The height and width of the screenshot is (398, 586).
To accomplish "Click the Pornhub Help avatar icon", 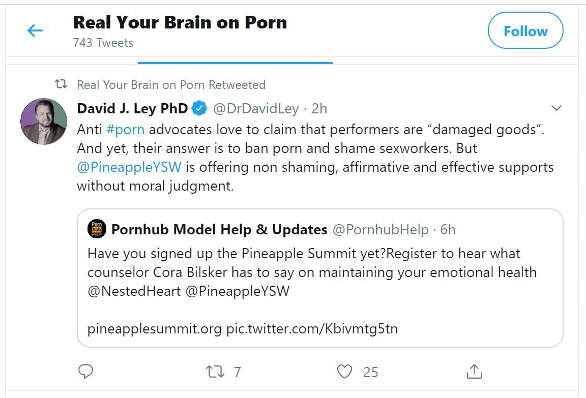I will [96, 229].
